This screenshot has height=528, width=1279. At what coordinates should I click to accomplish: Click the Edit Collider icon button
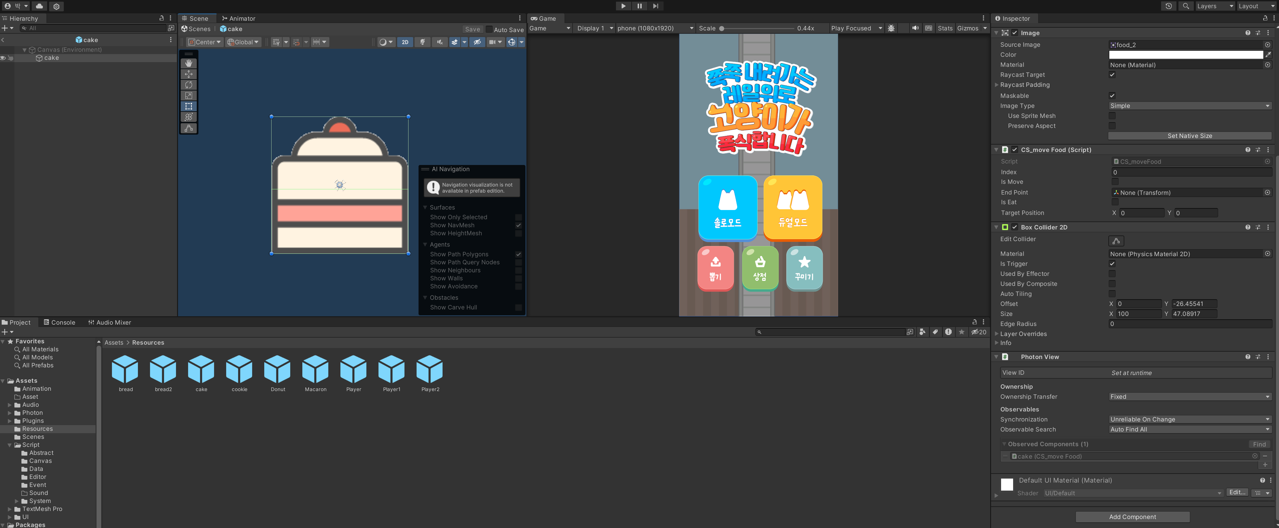click(1116, 241)
